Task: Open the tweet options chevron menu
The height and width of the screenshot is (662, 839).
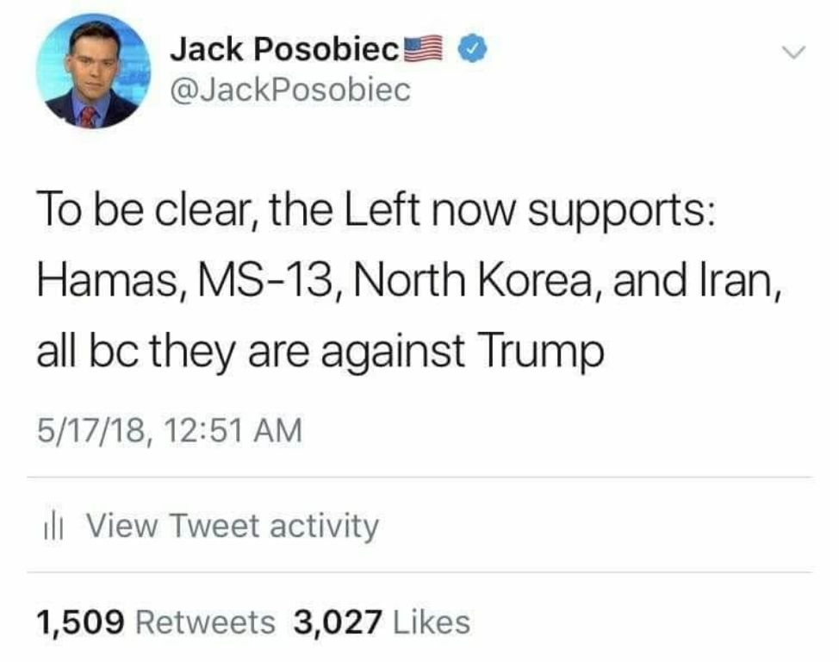Action: tap(793, 52)
